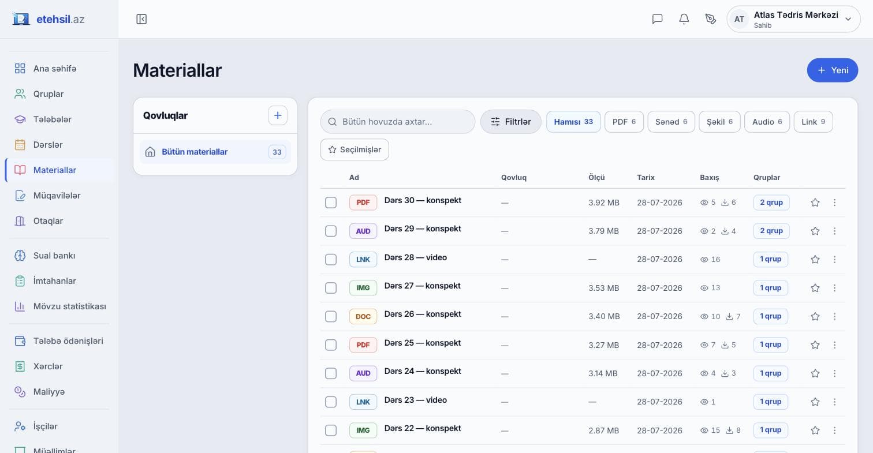Select the Dərs 24 — konspekt checkbox
The height and width of the screenshot is (453, 873).
tap(331, 373)
